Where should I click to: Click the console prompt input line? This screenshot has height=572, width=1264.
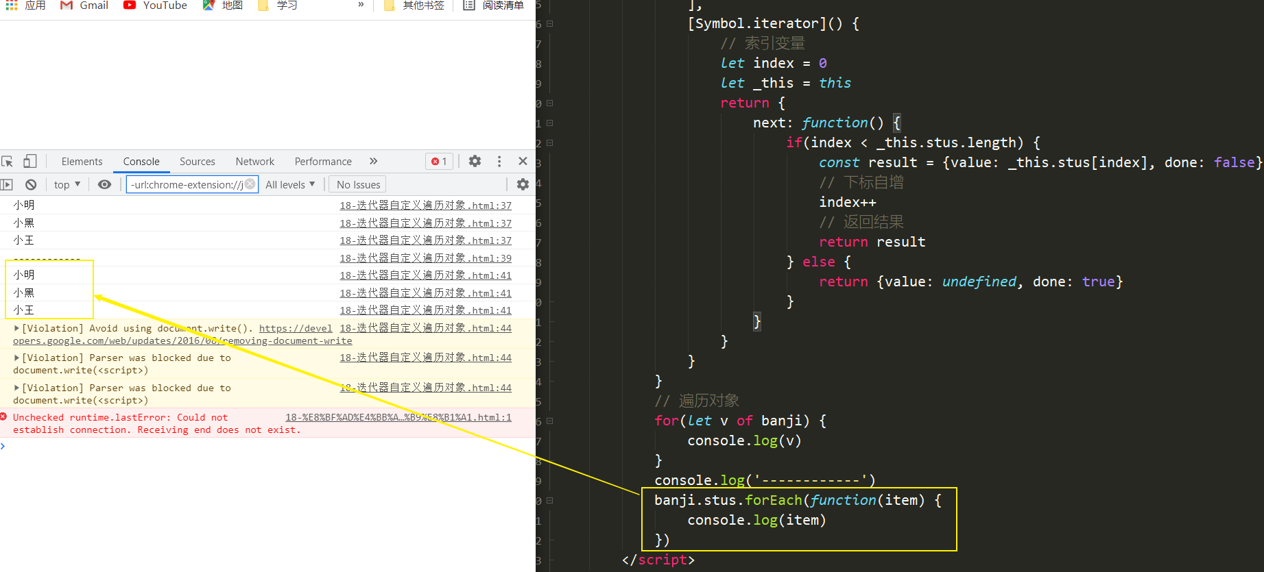(267, 446)
